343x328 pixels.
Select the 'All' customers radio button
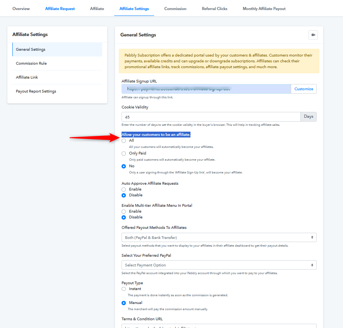point(124,141)
